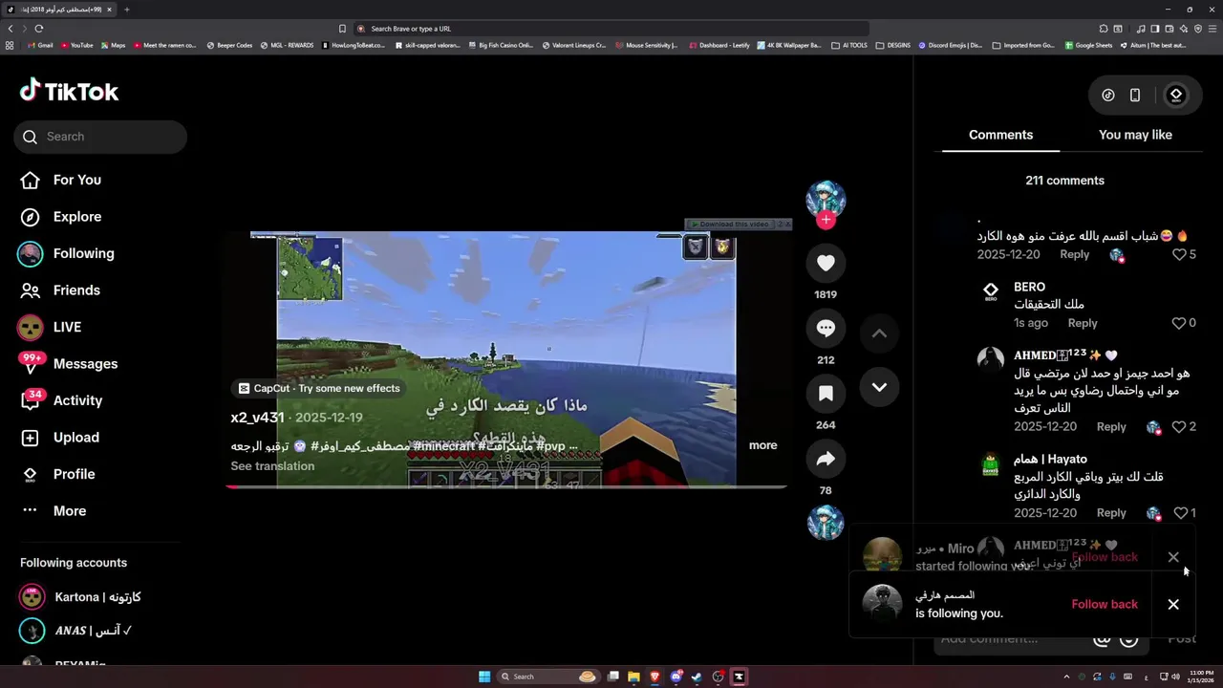
Task: Click the compass icon at top right
Action: (x=1108, y=95)
